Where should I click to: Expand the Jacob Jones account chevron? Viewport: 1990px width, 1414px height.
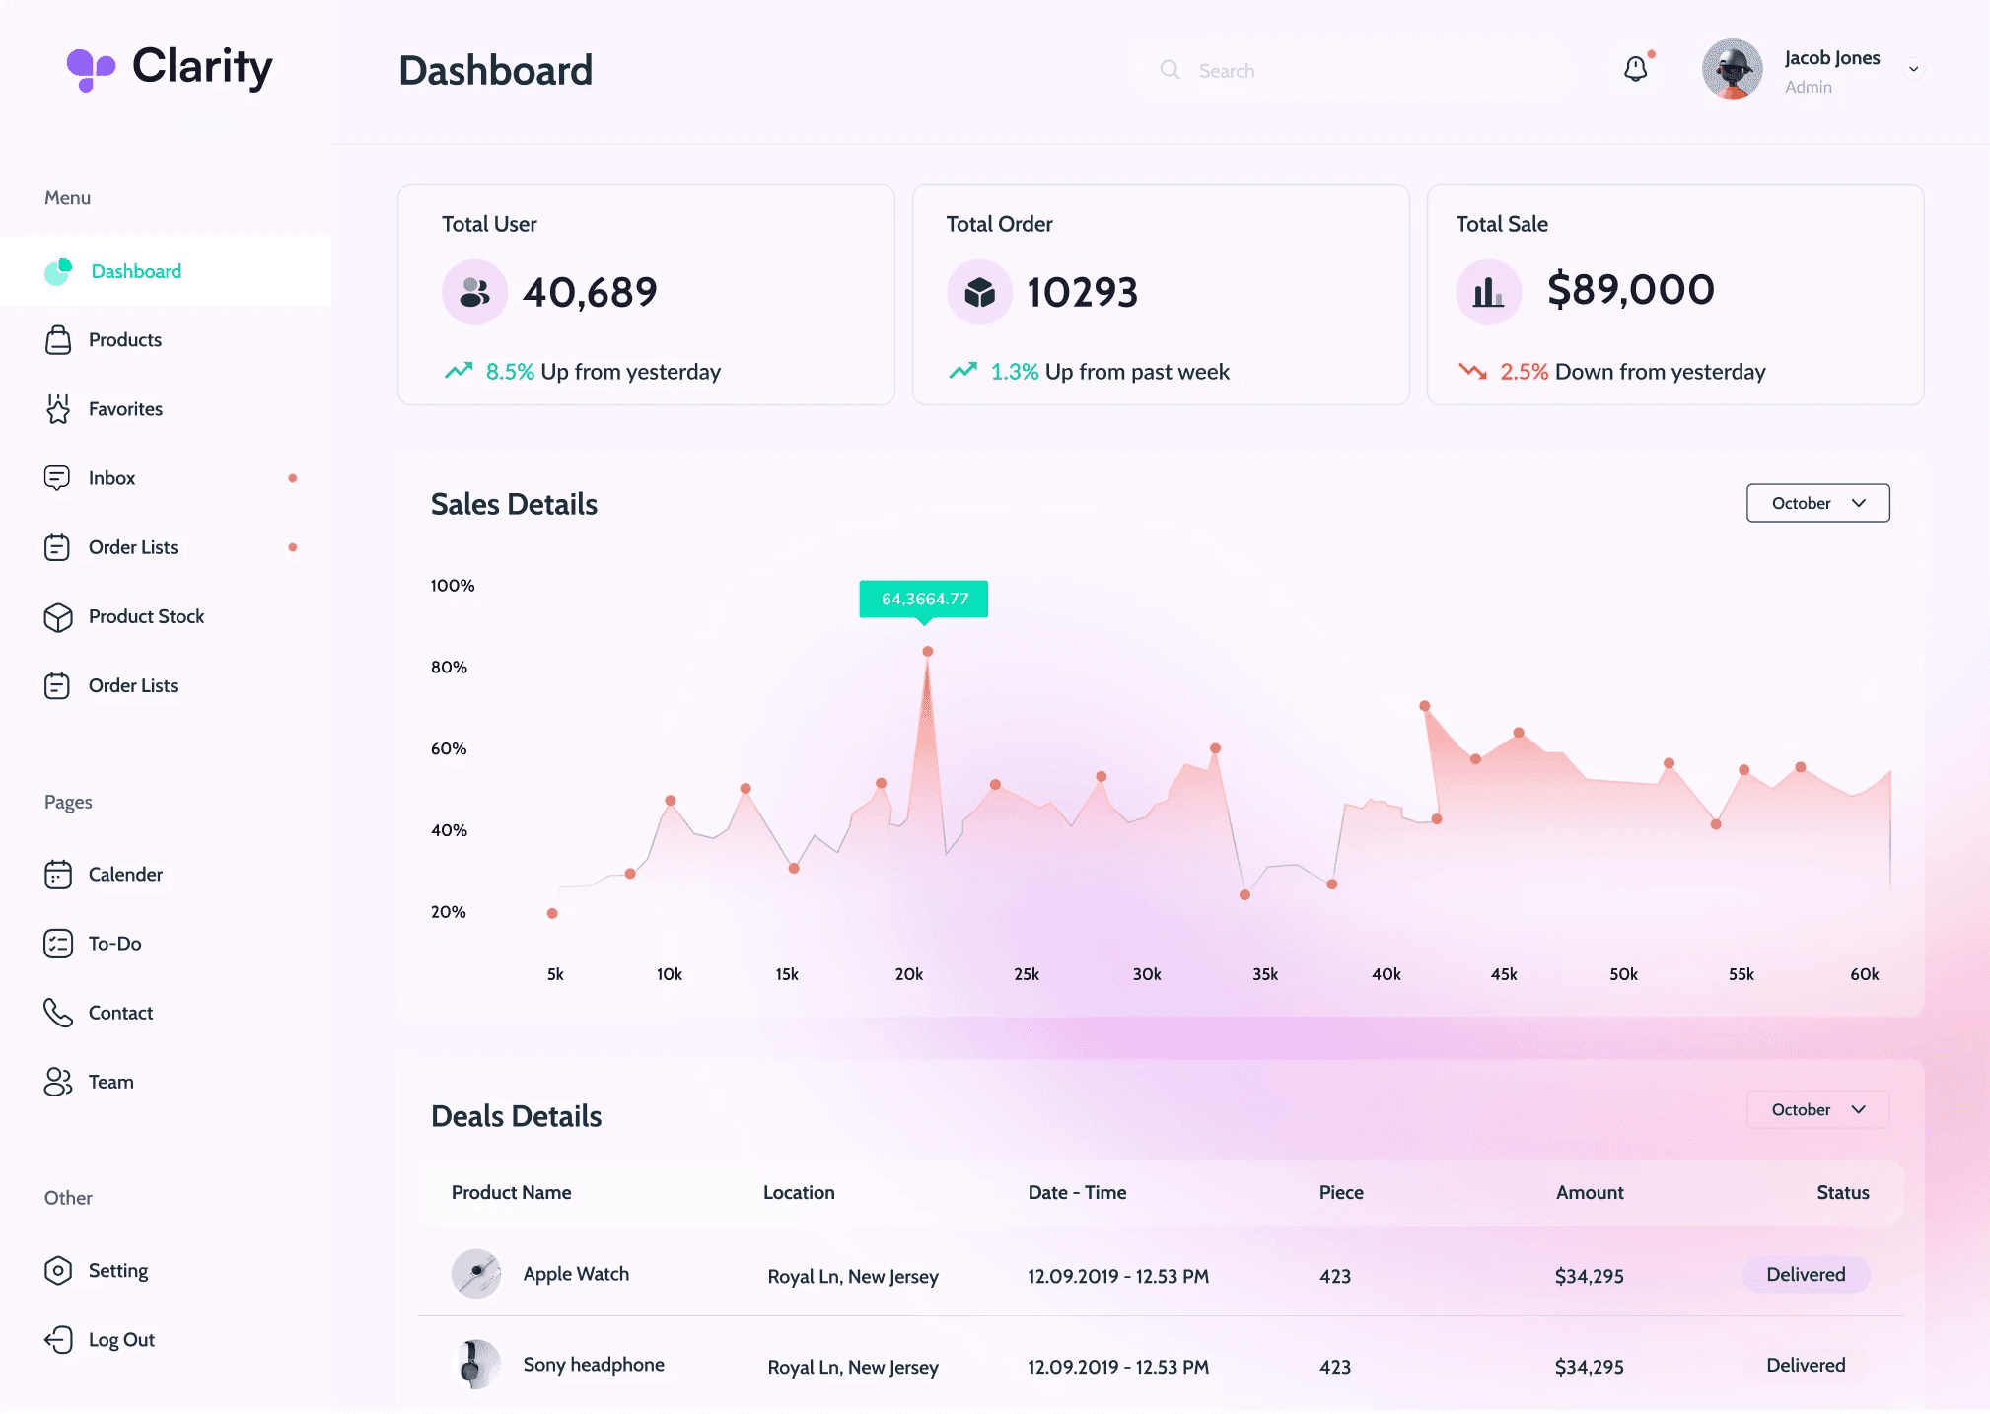pos(1913,69)
